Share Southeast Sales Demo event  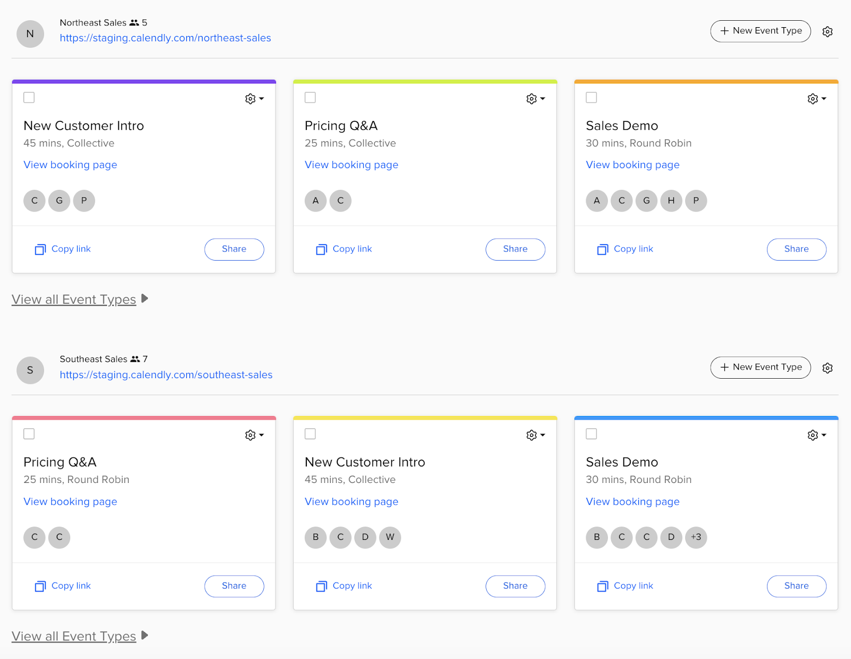pos(796,586)
